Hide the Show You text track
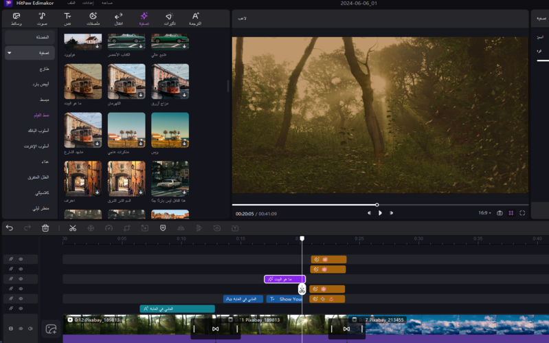Screen dimensions: 549x343 coord(21,298)
